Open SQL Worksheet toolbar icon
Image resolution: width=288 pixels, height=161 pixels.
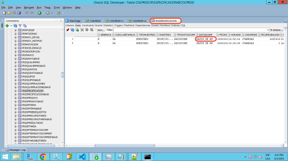59,13
